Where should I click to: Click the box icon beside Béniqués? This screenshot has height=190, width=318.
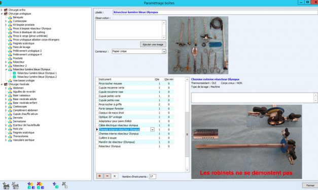tap(10, 17)
